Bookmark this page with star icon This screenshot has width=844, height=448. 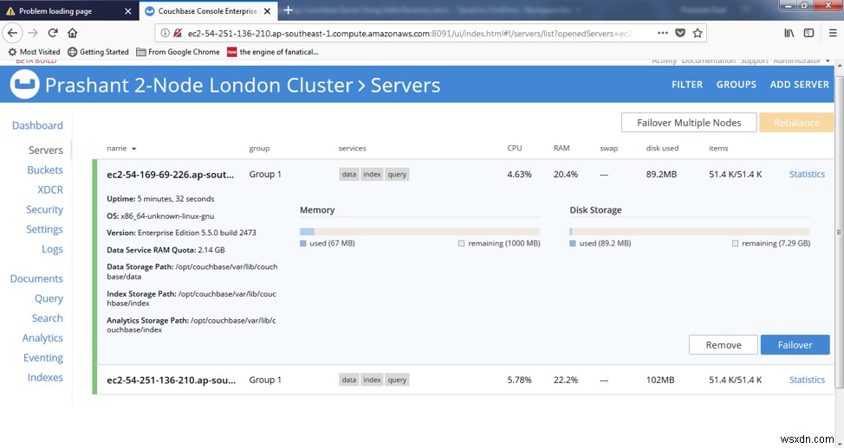coord(698,33)
